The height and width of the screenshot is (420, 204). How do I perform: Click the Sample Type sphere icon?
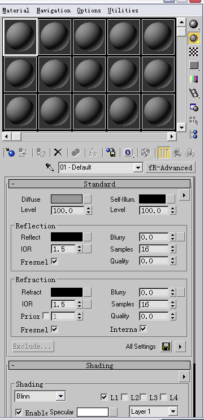point(193,24)
